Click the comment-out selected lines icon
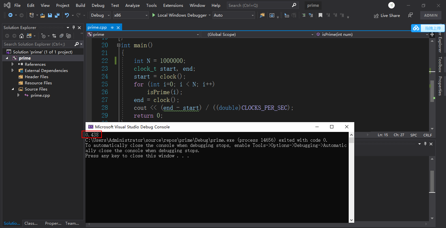This screenshot has width=446, height=228. click(x=304, y=15)
